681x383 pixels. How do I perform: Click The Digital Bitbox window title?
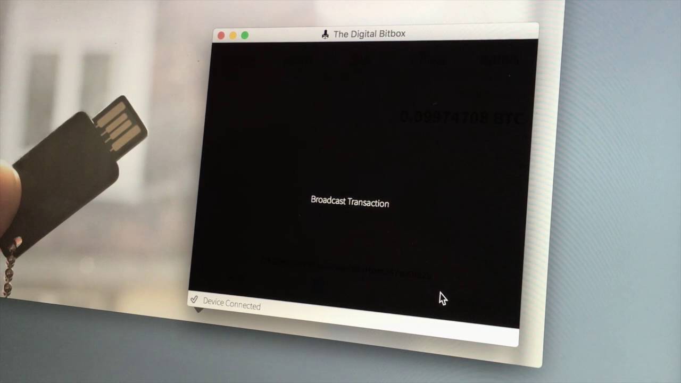click(x=369, y=34)
